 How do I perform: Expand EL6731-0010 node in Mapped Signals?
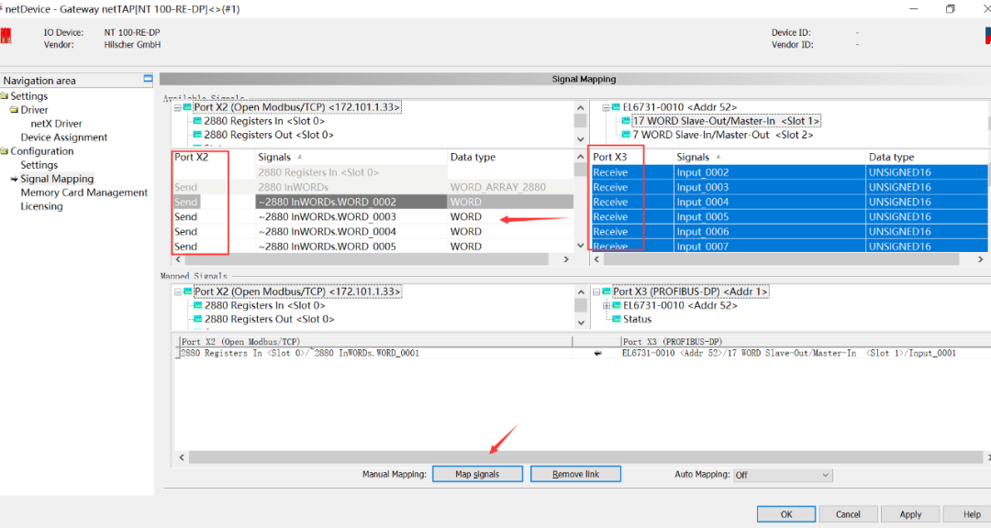tap(607, 305)
